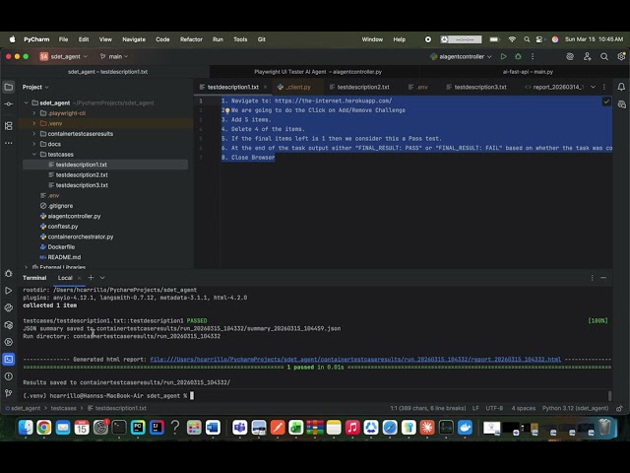Switch to the testdescription2.txt editor tab
This screenshot has height=473, width=630.
pyautogui.click(x=359, y=87)
